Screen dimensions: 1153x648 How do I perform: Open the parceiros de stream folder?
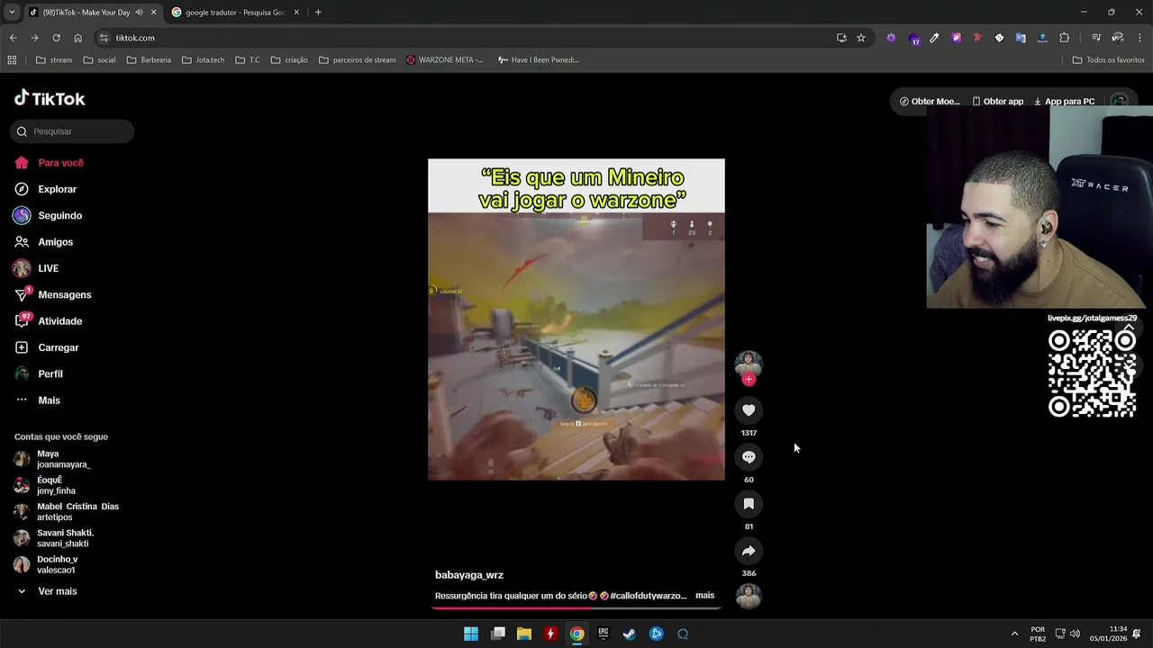coord(358,60)
